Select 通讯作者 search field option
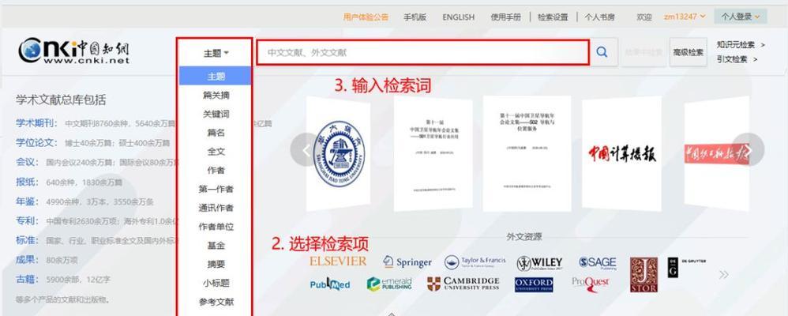The height and width of the screenshot is (316, 788). 215,207
